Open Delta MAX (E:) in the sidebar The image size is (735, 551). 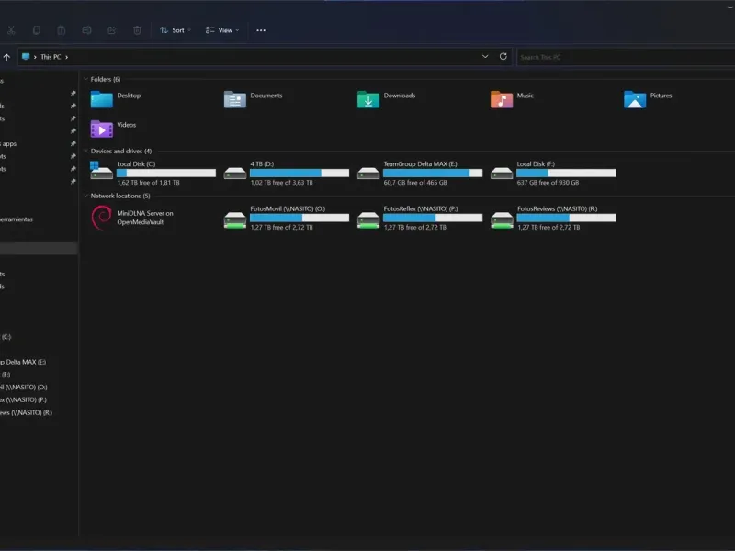pos(24,362)
